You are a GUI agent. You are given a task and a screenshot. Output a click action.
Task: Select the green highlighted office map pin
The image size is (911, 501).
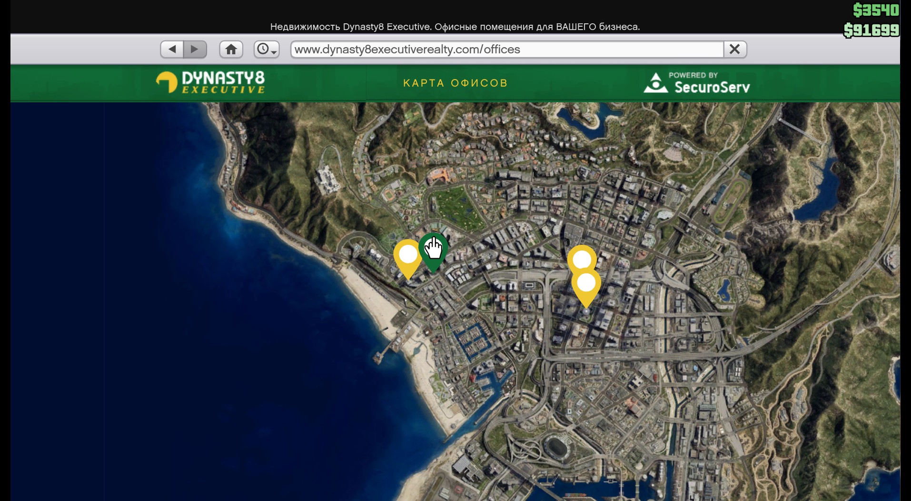pyautogui.click(x=433, y=252)
